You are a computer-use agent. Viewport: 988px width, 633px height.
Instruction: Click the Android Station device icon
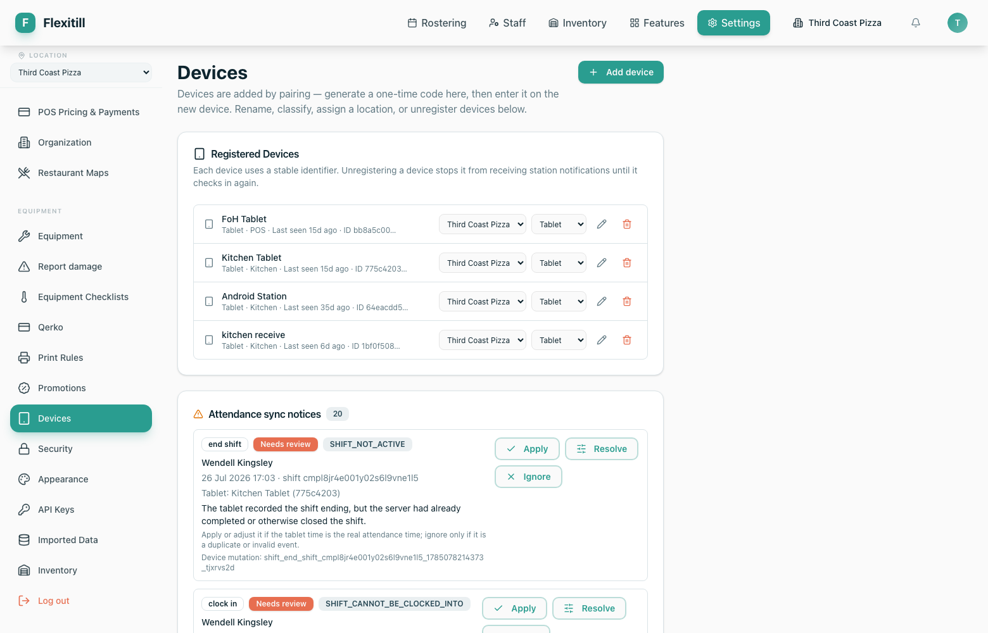coord(209,301)
